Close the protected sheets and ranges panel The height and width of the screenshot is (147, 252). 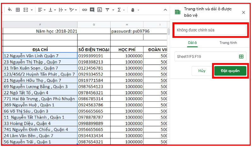tap(243, 12)
